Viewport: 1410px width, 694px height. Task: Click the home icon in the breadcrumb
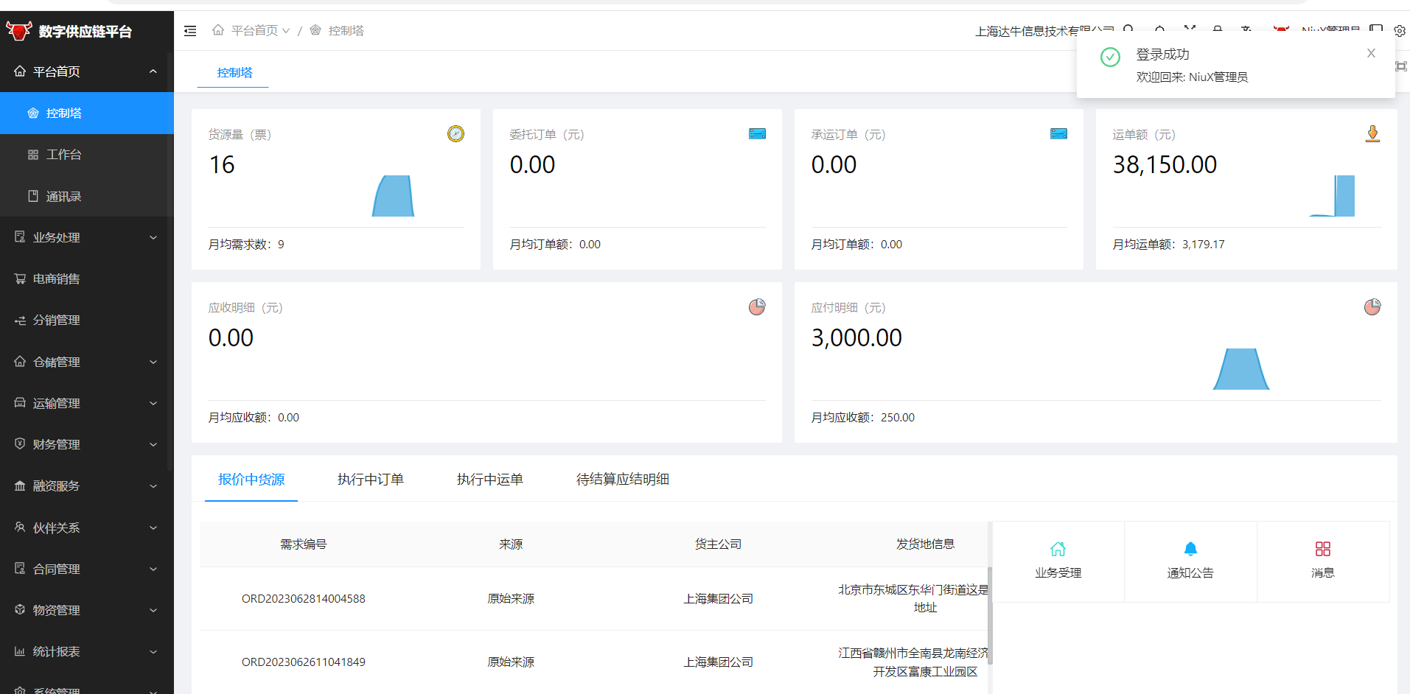(218, 30)
